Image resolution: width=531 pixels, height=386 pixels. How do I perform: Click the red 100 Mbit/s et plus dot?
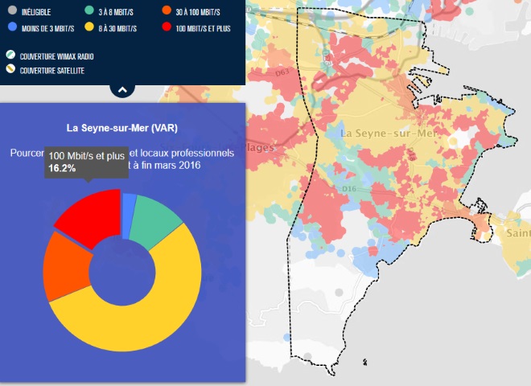coord(166,28)
